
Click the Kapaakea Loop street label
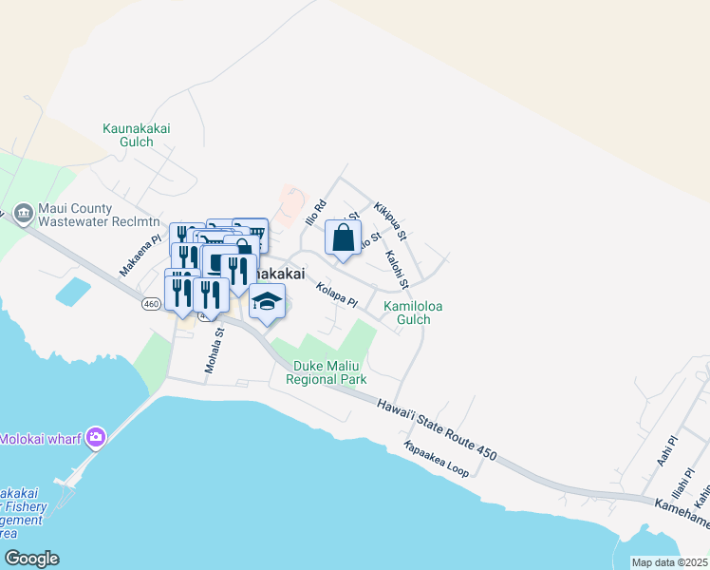click(436, 459)
